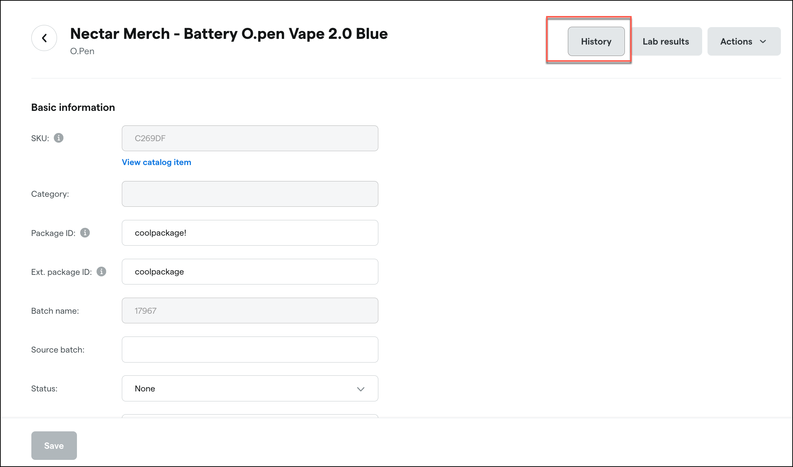Follow the View catalog item link
The image size is (793, 467).
pos(156,162)
